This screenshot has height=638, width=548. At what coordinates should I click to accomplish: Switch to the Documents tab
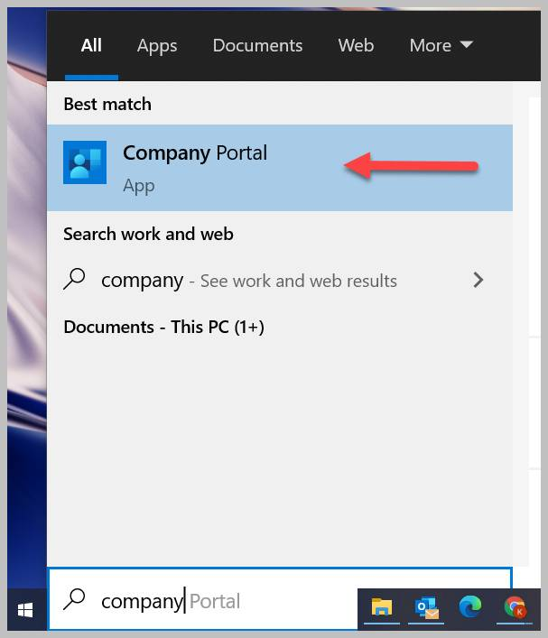pyautogui.click(x=257, y=45)
